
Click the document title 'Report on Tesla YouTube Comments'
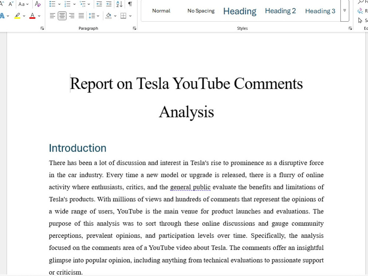(x=186, y=84)
